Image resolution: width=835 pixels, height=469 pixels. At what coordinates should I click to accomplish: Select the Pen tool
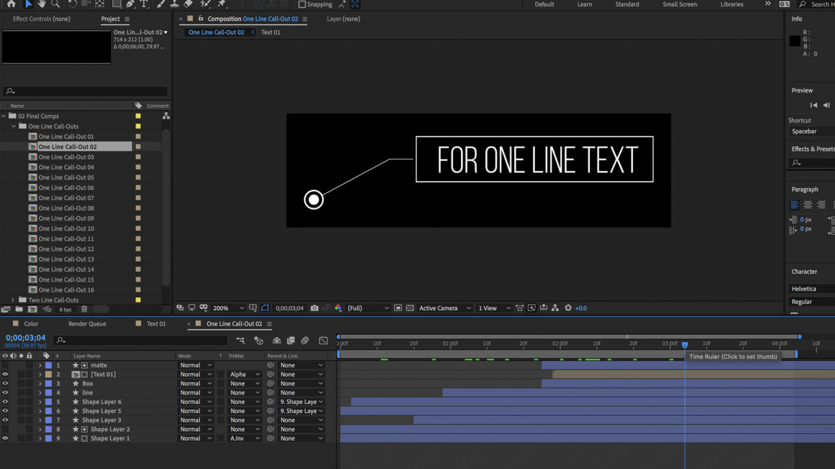pos(130,4)
